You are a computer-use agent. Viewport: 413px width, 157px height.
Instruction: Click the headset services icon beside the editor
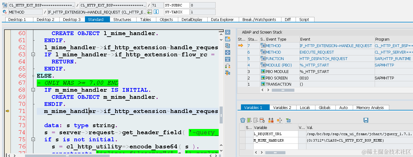click(228, 66)
